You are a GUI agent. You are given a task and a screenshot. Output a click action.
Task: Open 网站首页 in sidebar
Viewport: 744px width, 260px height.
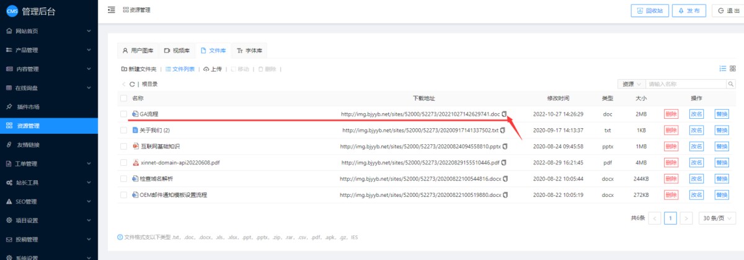point(49,31)
